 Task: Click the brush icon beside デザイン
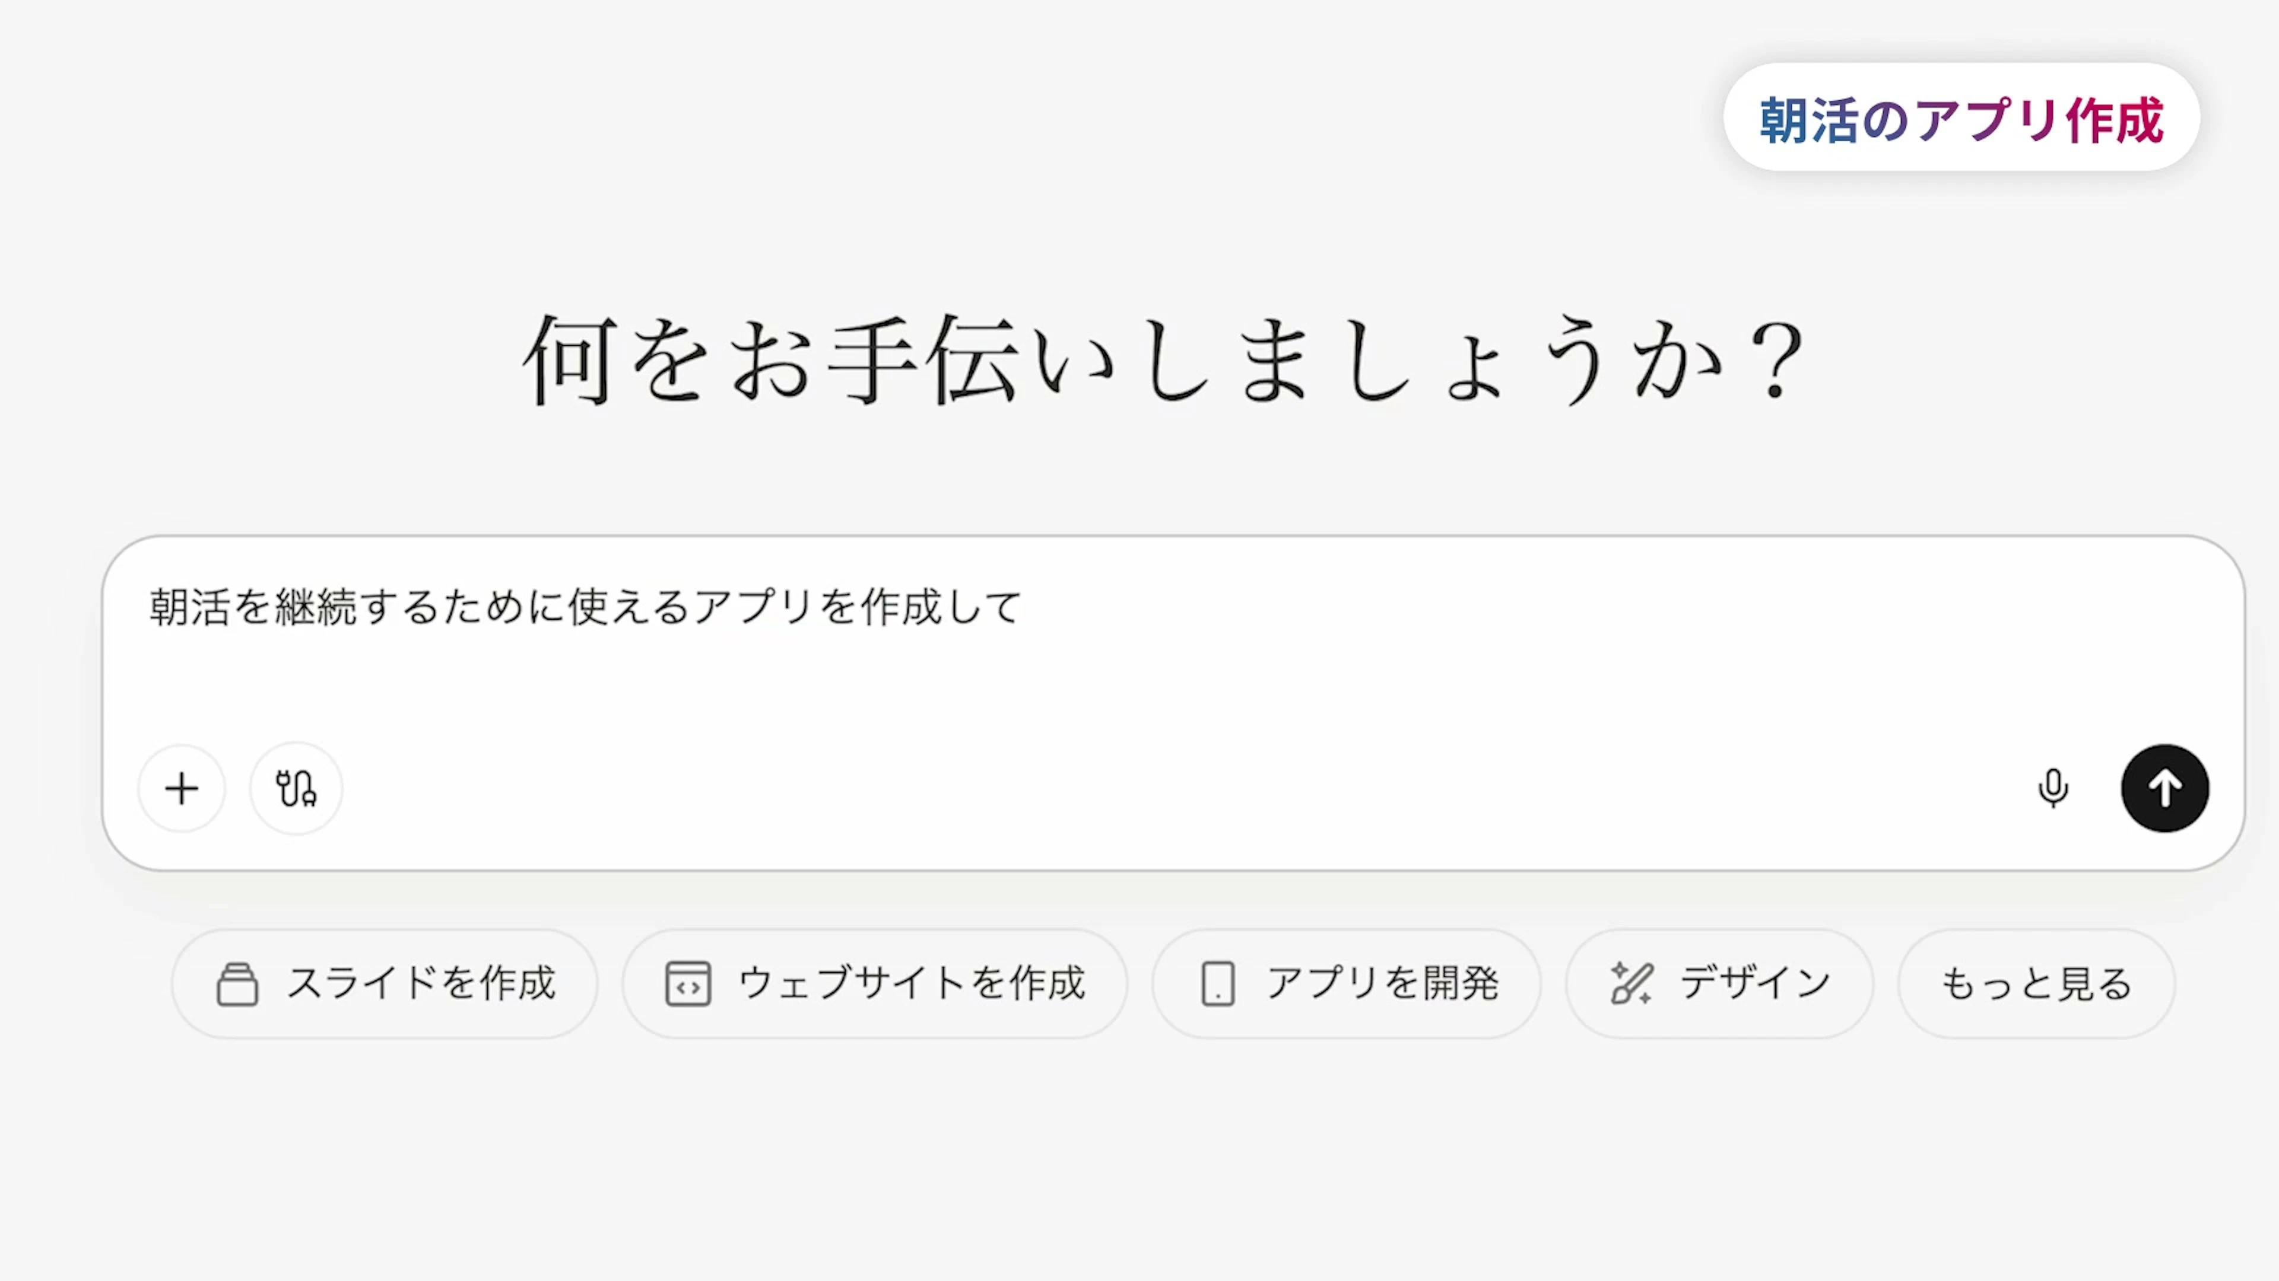pos(1632,984)
